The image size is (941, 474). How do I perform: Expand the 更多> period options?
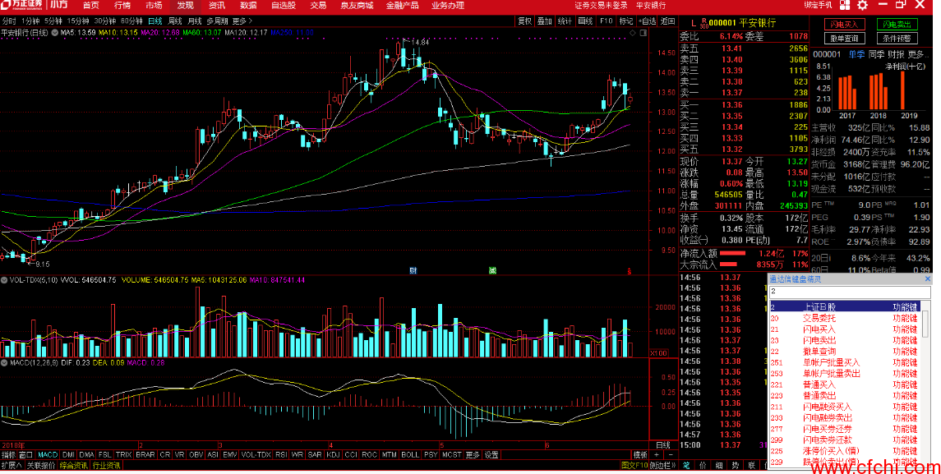(x=242, y=21)
